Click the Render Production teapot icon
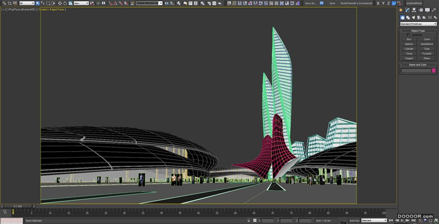Viewport: 439px width, 224px height. 220,3
